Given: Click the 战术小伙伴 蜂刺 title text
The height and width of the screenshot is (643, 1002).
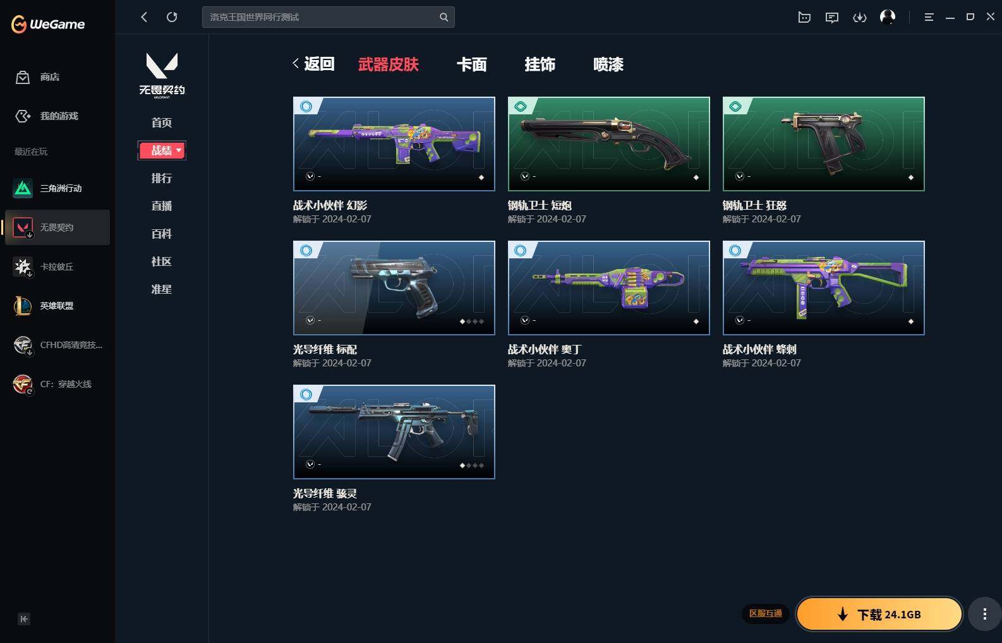Looking at the screenshot, I should pos(759,349).
